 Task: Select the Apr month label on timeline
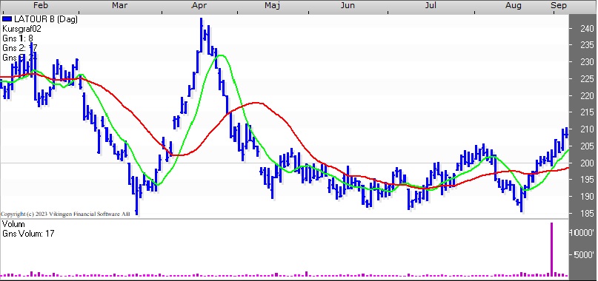[200, 5]
